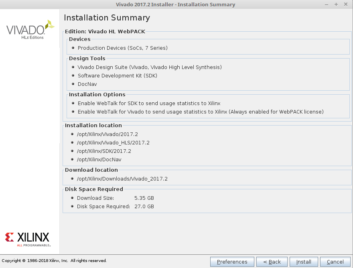This screenshot has height=268, width=353.
Task: Click the 'Download location' section label
Action: coord(91,170)
